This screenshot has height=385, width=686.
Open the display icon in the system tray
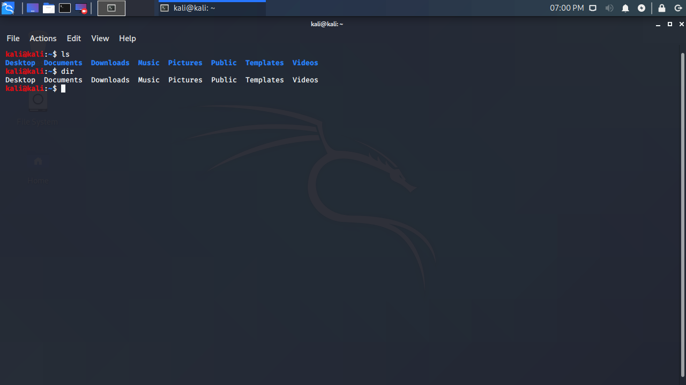pyautogui.click(x=593, y=8)
